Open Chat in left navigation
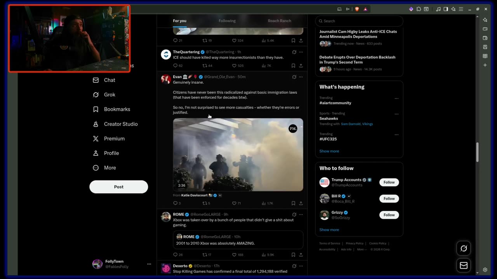Screen dimensions: 497x279 pos(104,80)
